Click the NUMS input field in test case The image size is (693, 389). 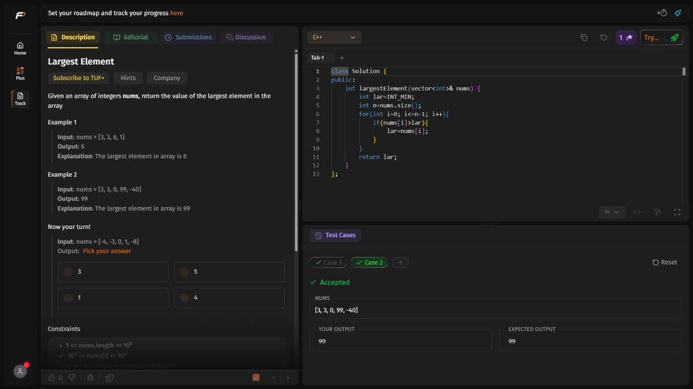497,309
